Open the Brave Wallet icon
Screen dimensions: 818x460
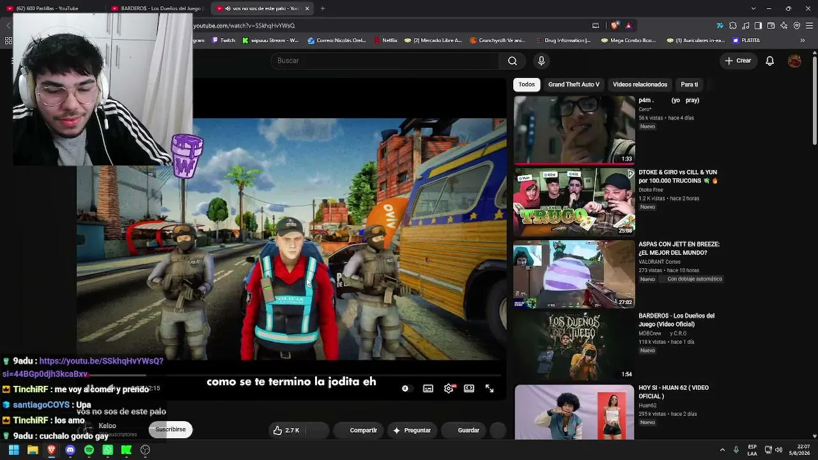pyautogui.click(x=771, y=26)
